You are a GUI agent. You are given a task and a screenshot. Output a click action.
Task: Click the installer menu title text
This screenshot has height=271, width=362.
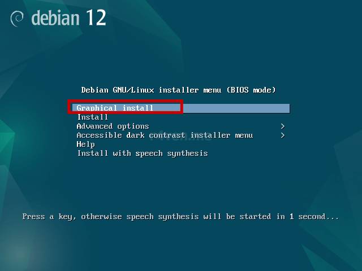pyautogui.click(x=179, y=90)
